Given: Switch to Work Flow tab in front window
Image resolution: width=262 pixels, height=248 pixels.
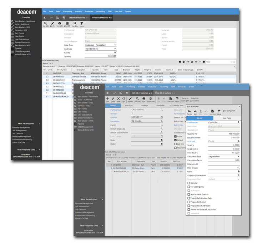Looking at the screenshot, I should tap(129, 106).
